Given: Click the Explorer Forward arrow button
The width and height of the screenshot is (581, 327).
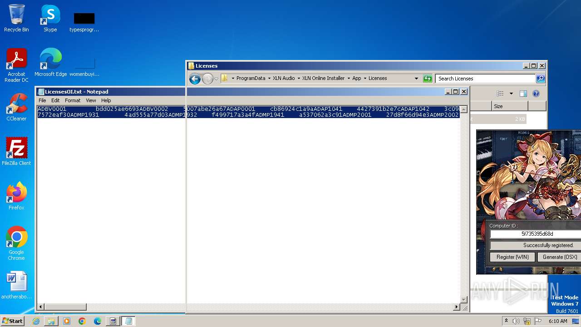Looking at the screenshot, I should coord(207,79).
